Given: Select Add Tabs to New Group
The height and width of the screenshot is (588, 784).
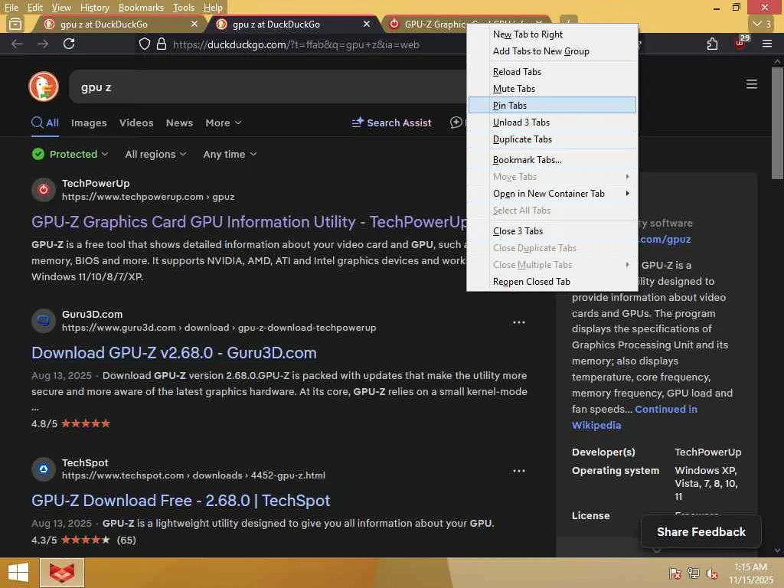Looking at the screenshot, I should (553, 51).
